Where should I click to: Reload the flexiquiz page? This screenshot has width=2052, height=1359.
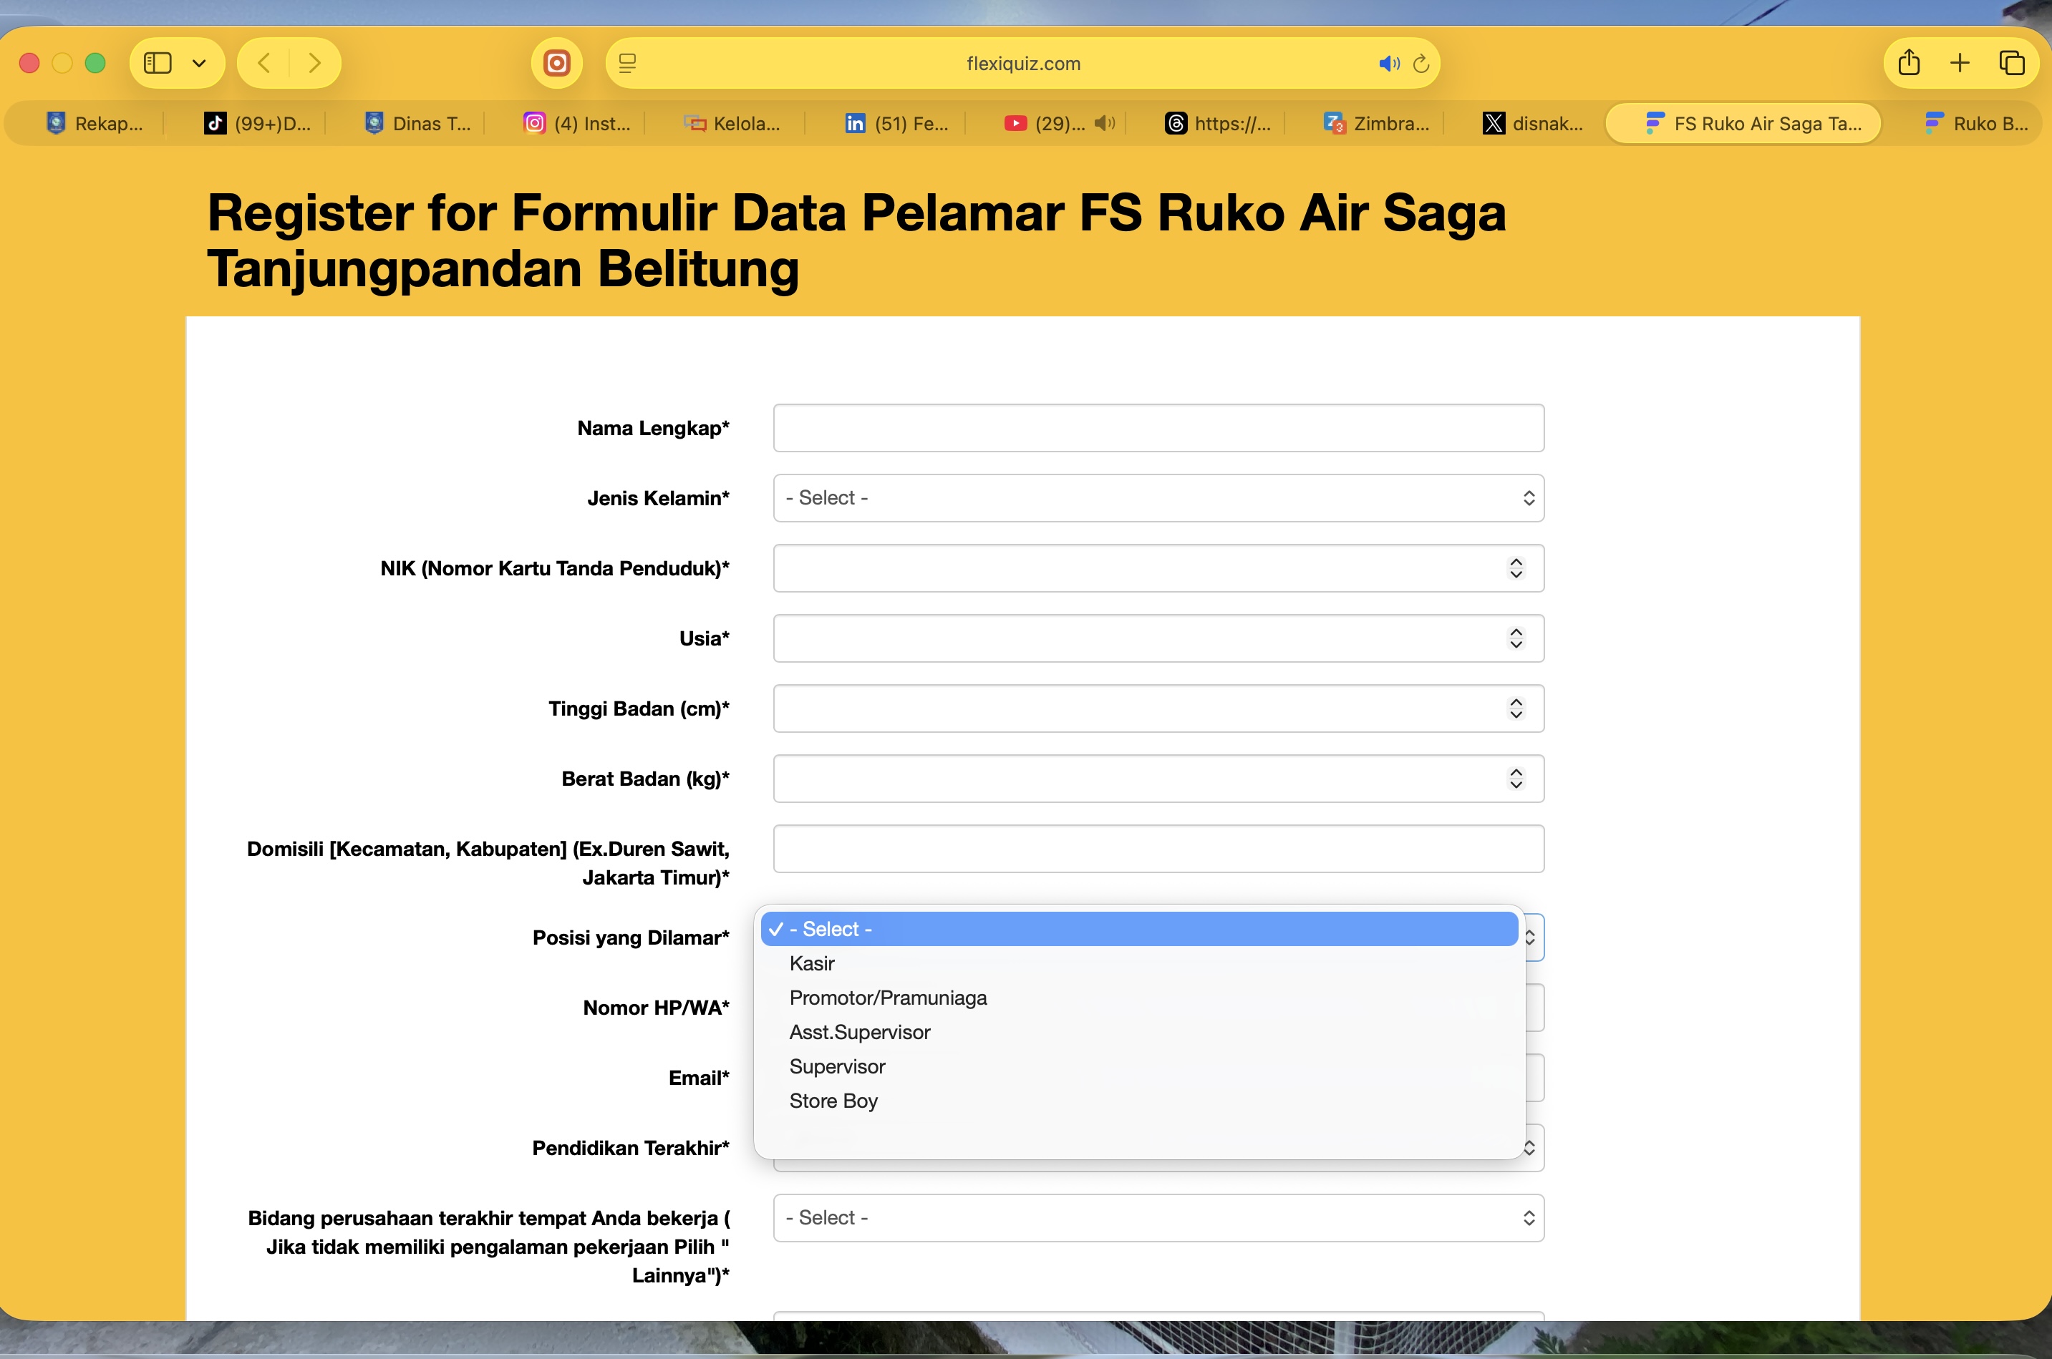(x=1422, y=63)
